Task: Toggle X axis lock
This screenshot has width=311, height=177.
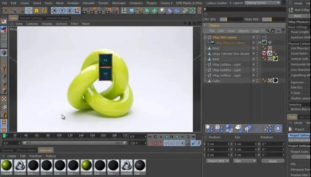Action: [x=55, y=11]
